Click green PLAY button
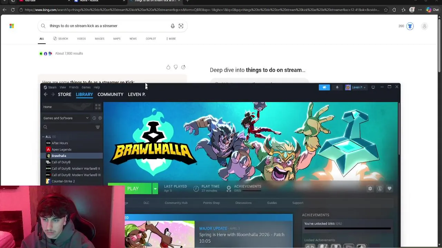 pyautogui.click(x=133, y=189)
